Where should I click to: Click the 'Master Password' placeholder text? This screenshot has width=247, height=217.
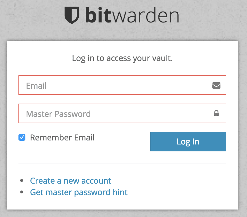click(59, 114)
